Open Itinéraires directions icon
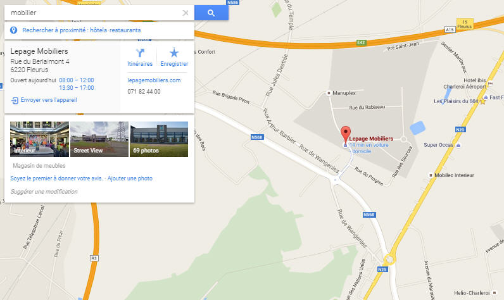The height and width of the screenshot is (300, 504). tap(140, 53)
